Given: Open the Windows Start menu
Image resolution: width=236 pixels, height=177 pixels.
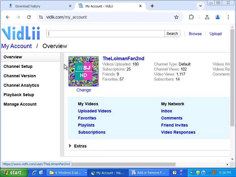Looking at the screenshot, I should [x=14, y=173].
